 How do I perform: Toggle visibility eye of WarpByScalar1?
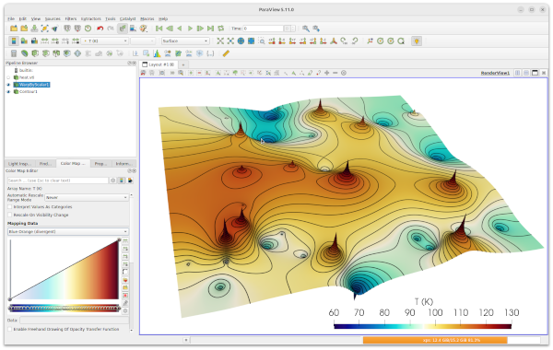[8, 85]
